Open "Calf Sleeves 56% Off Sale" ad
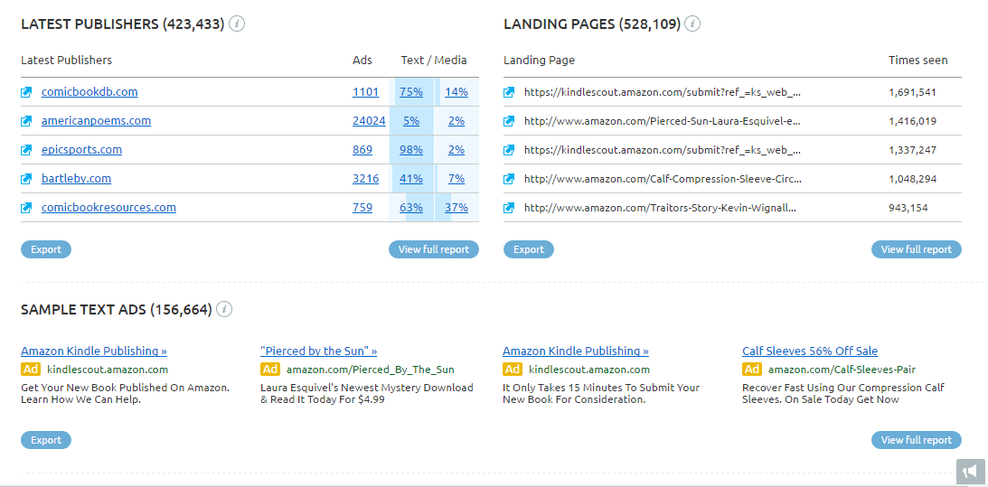 [809, 351]
